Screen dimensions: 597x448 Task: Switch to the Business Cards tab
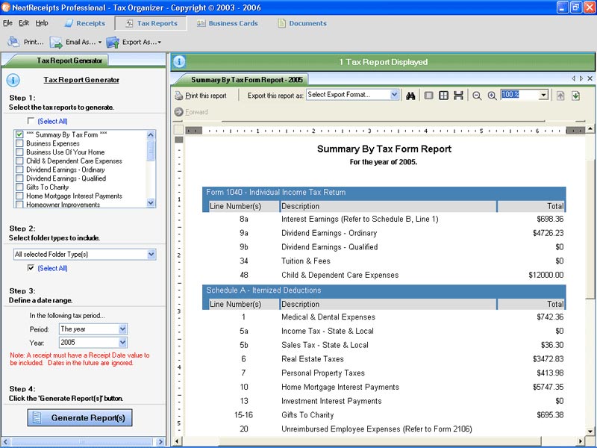click(x=227, y=23)
